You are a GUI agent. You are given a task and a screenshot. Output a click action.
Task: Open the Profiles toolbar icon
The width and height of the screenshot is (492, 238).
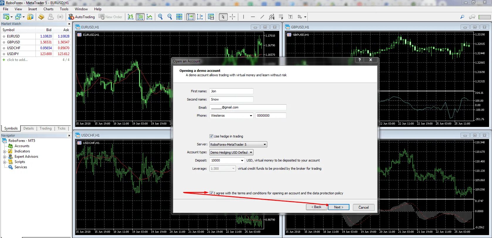(18, 17)
